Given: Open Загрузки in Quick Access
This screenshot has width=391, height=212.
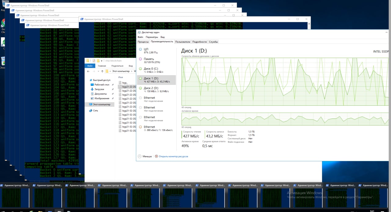Looking at the screenshot, I should (99, 89).
